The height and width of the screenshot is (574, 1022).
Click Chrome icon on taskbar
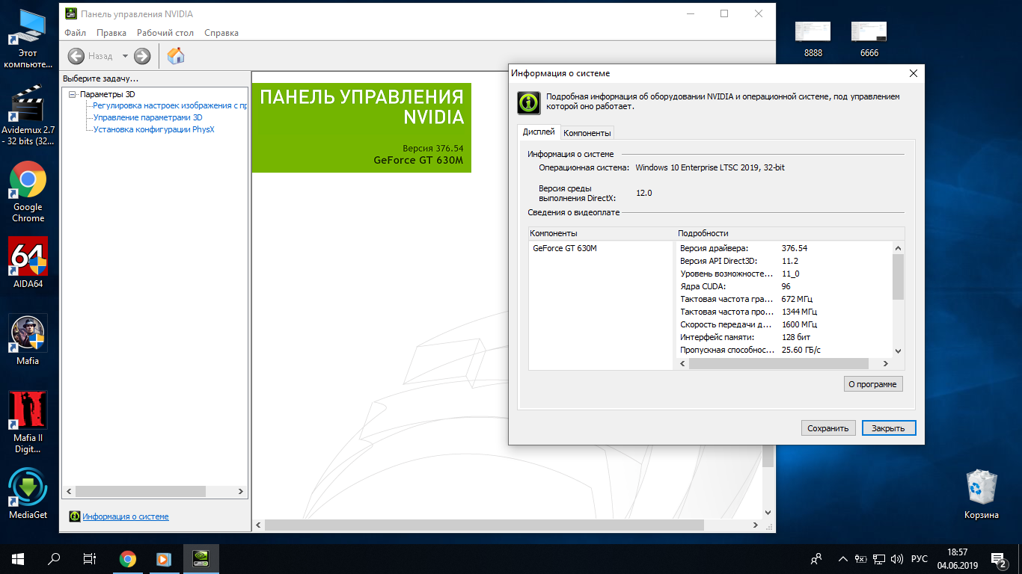point(128,558)
